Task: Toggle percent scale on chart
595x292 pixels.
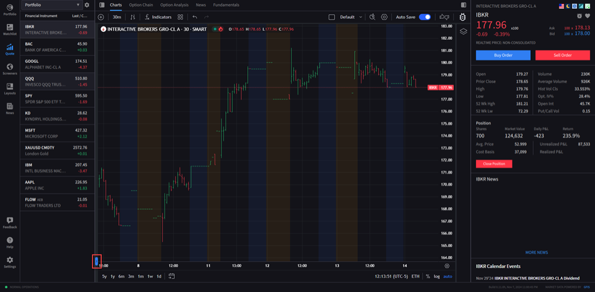Action: click(x=428, y=276)
